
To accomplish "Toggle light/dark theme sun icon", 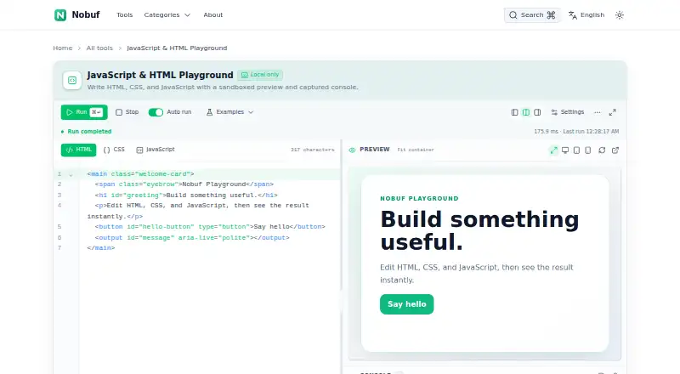I will [x=620, y=15].
